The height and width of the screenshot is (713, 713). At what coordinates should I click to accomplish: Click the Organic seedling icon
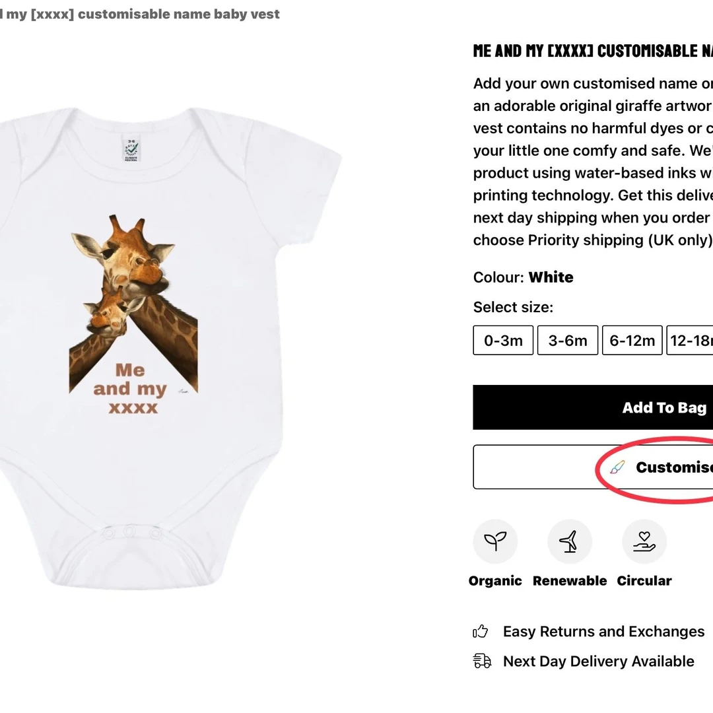(495, 541)
